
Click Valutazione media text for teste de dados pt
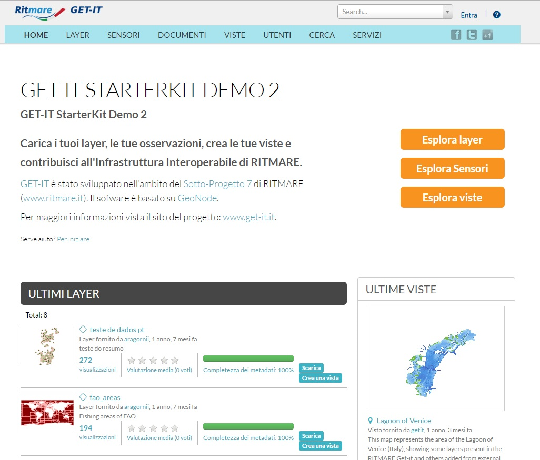159,370
